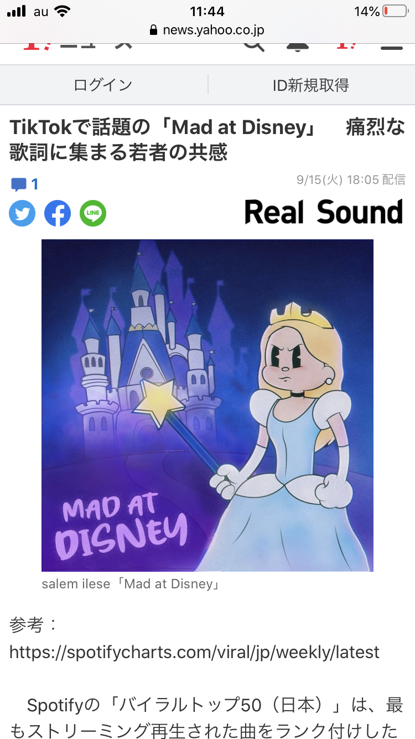Share the article on Twitter
This screenshot has height=739, width=415.
(x=22, y=213)
